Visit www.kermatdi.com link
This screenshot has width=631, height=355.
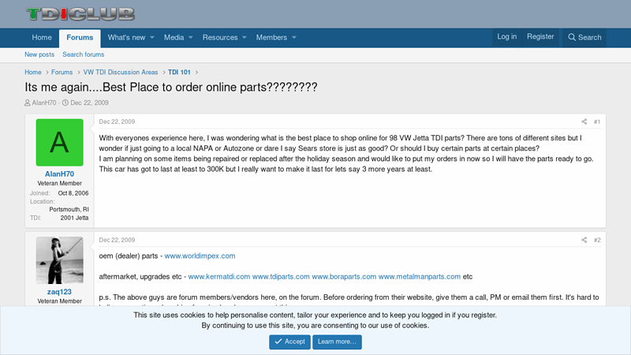pos(219,277)
